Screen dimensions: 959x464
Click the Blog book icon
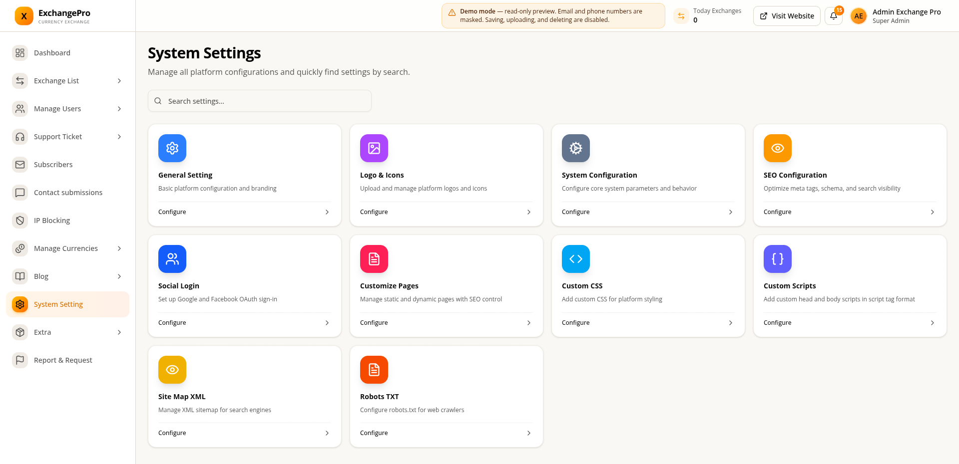click(20, 276)
